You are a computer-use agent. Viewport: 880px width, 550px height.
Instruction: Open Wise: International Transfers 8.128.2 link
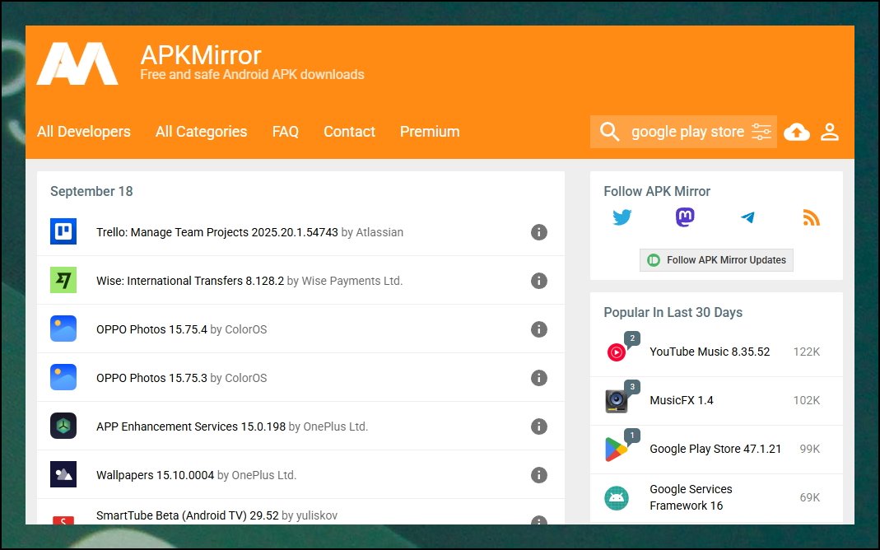pos(190,281)
